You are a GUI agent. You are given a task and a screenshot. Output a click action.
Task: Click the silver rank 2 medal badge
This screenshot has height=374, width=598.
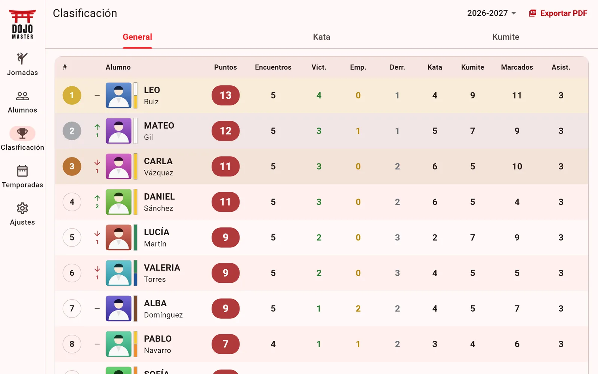[72, 131]
